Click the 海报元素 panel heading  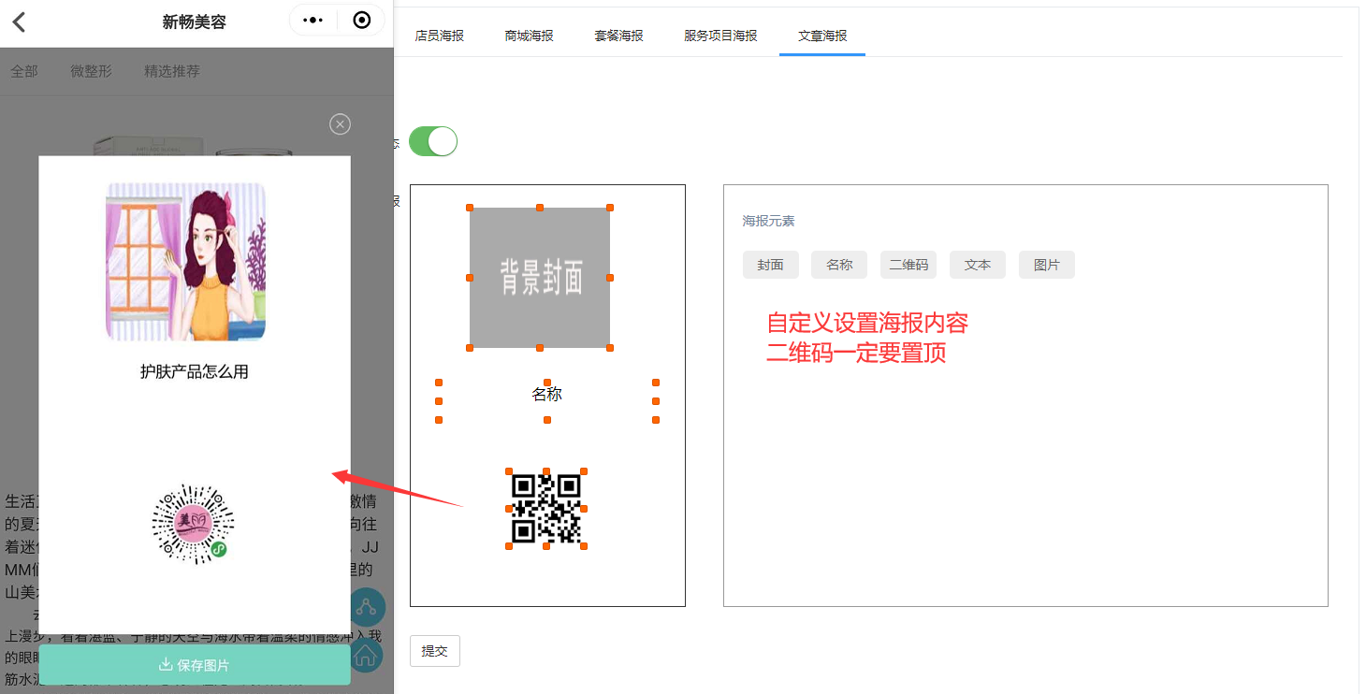pos(769,222)
